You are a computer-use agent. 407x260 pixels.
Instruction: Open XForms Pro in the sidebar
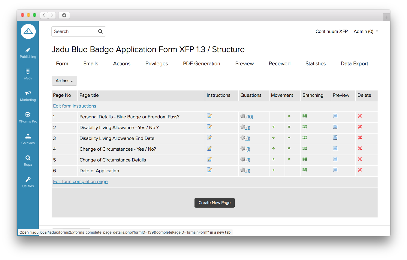tap(28, 117)
